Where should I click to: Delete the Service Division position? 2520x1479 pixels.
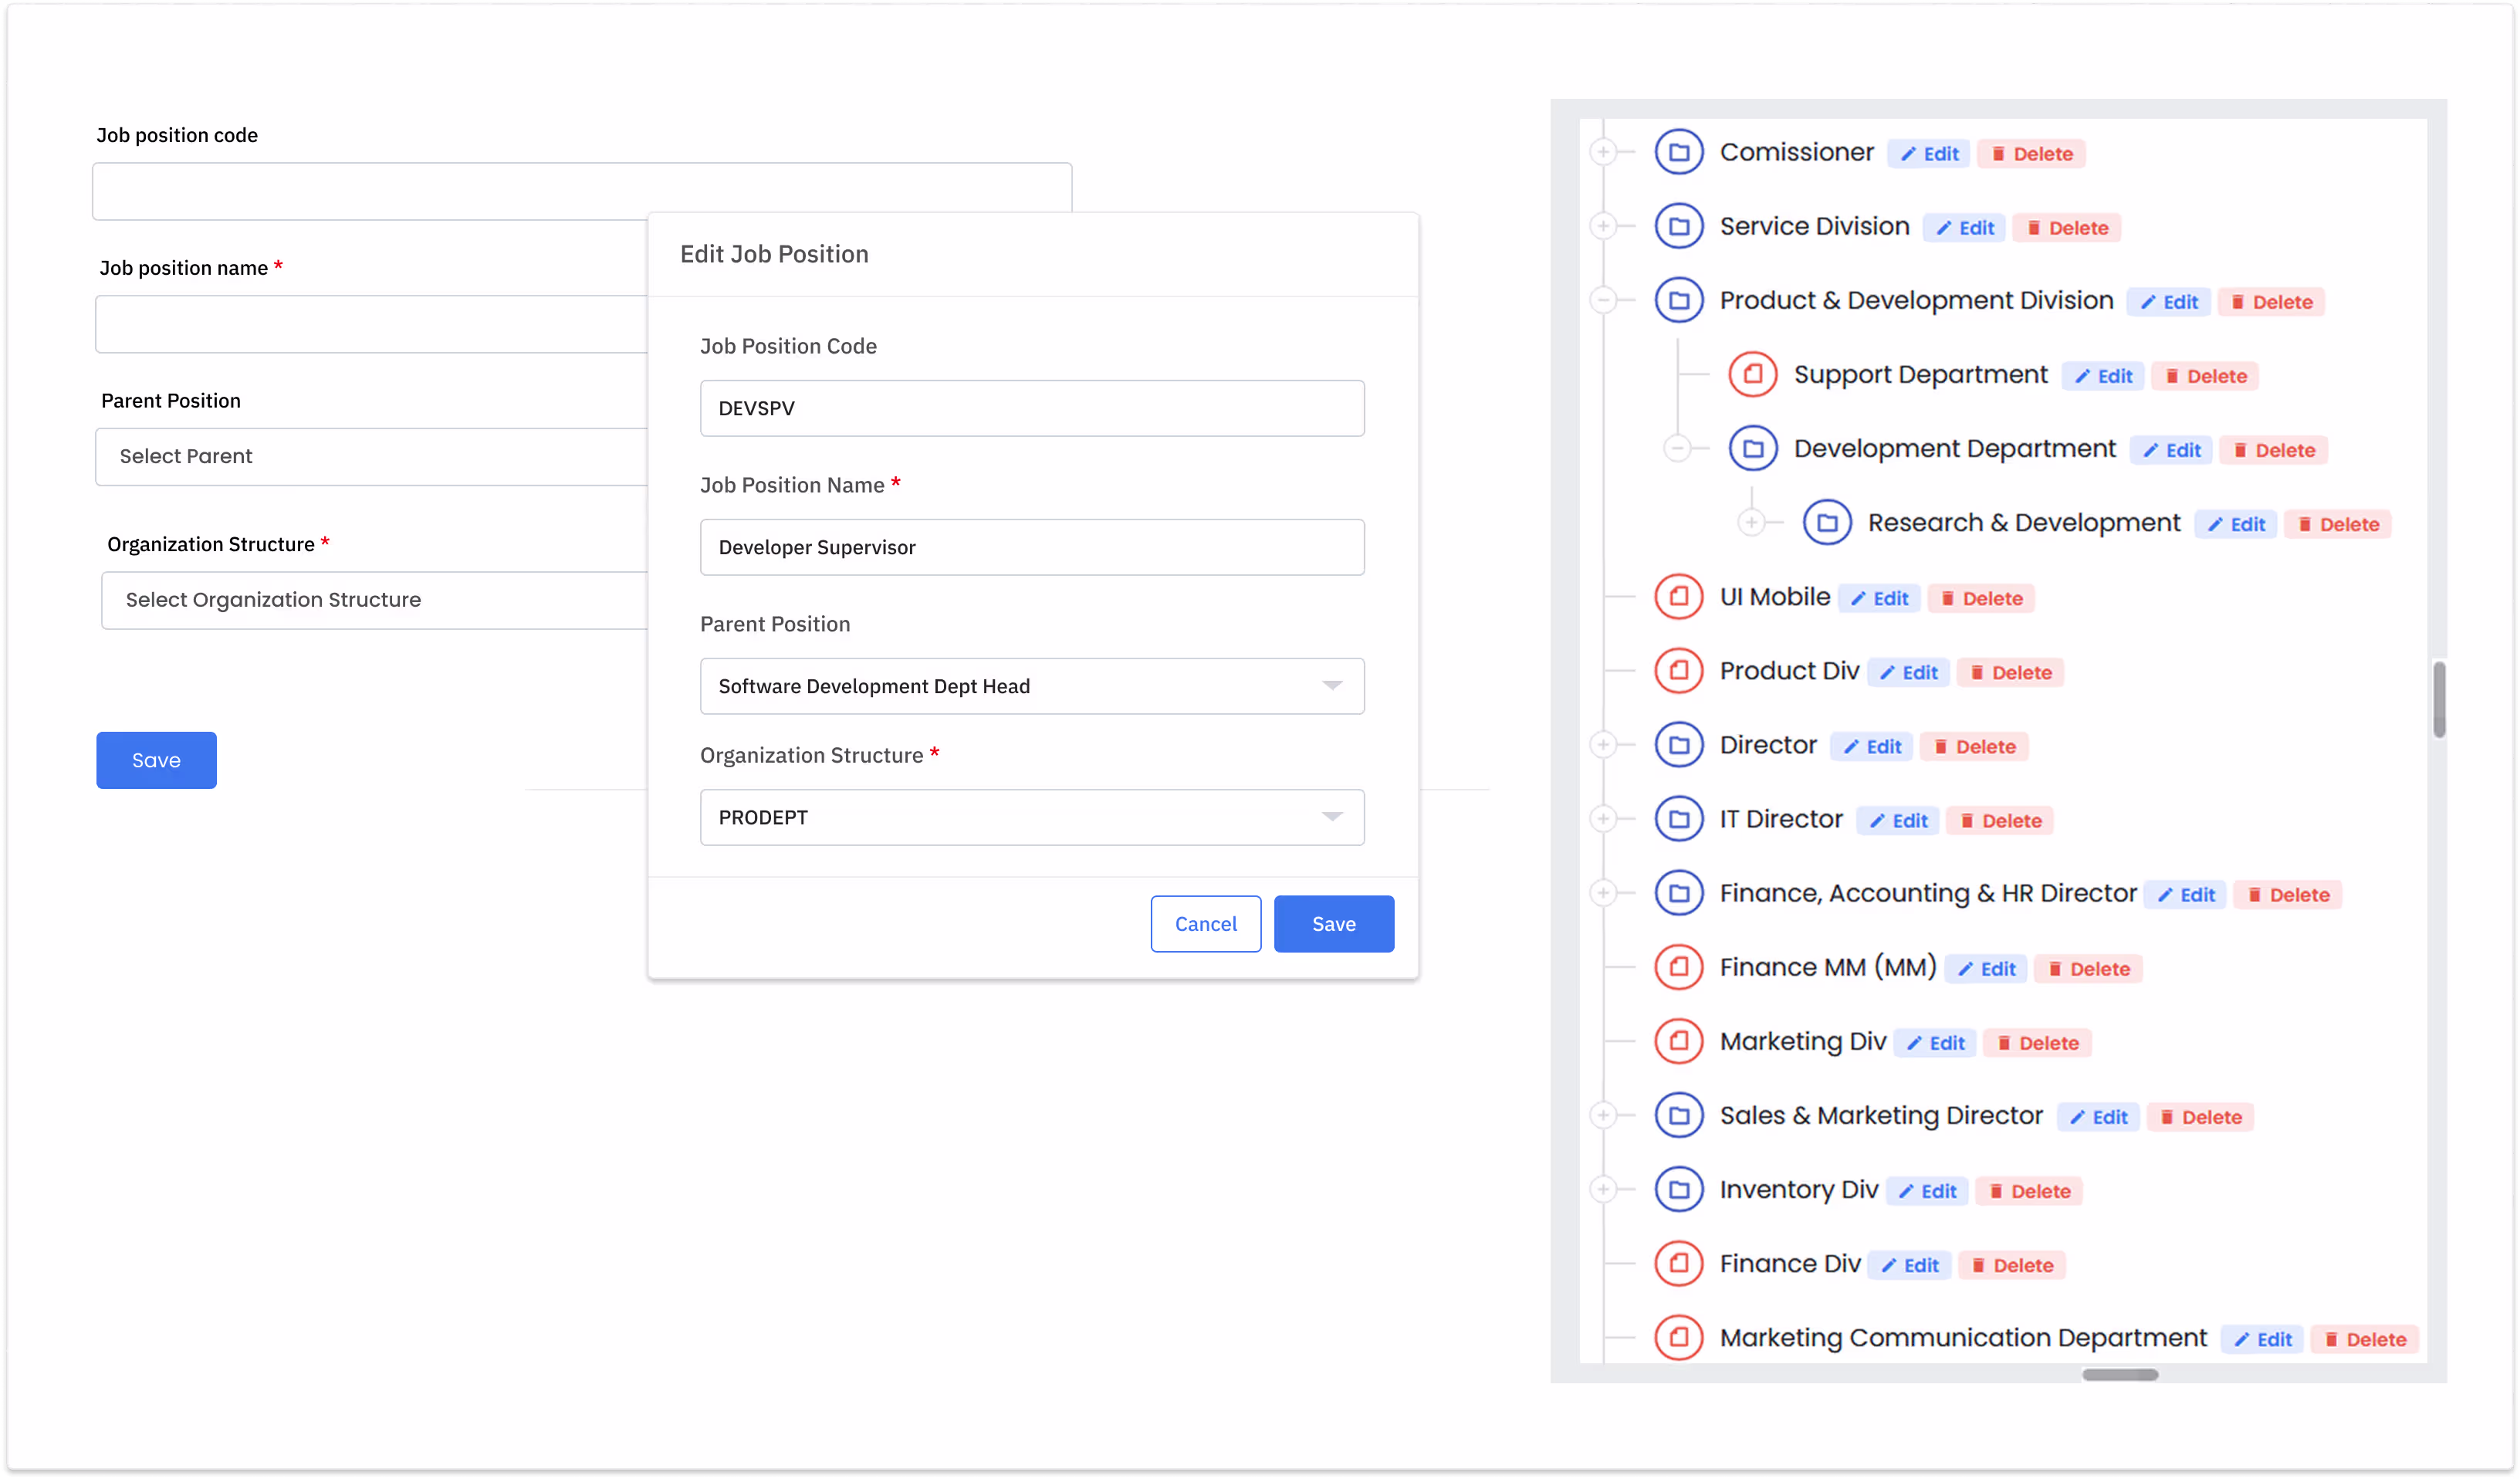[2067, 228]
